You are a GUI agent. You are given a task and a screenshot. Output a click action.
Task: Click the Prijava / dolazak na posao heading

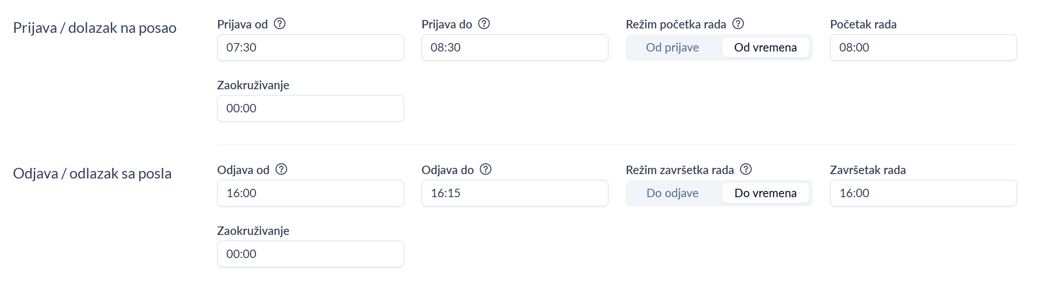coord(95,28)
